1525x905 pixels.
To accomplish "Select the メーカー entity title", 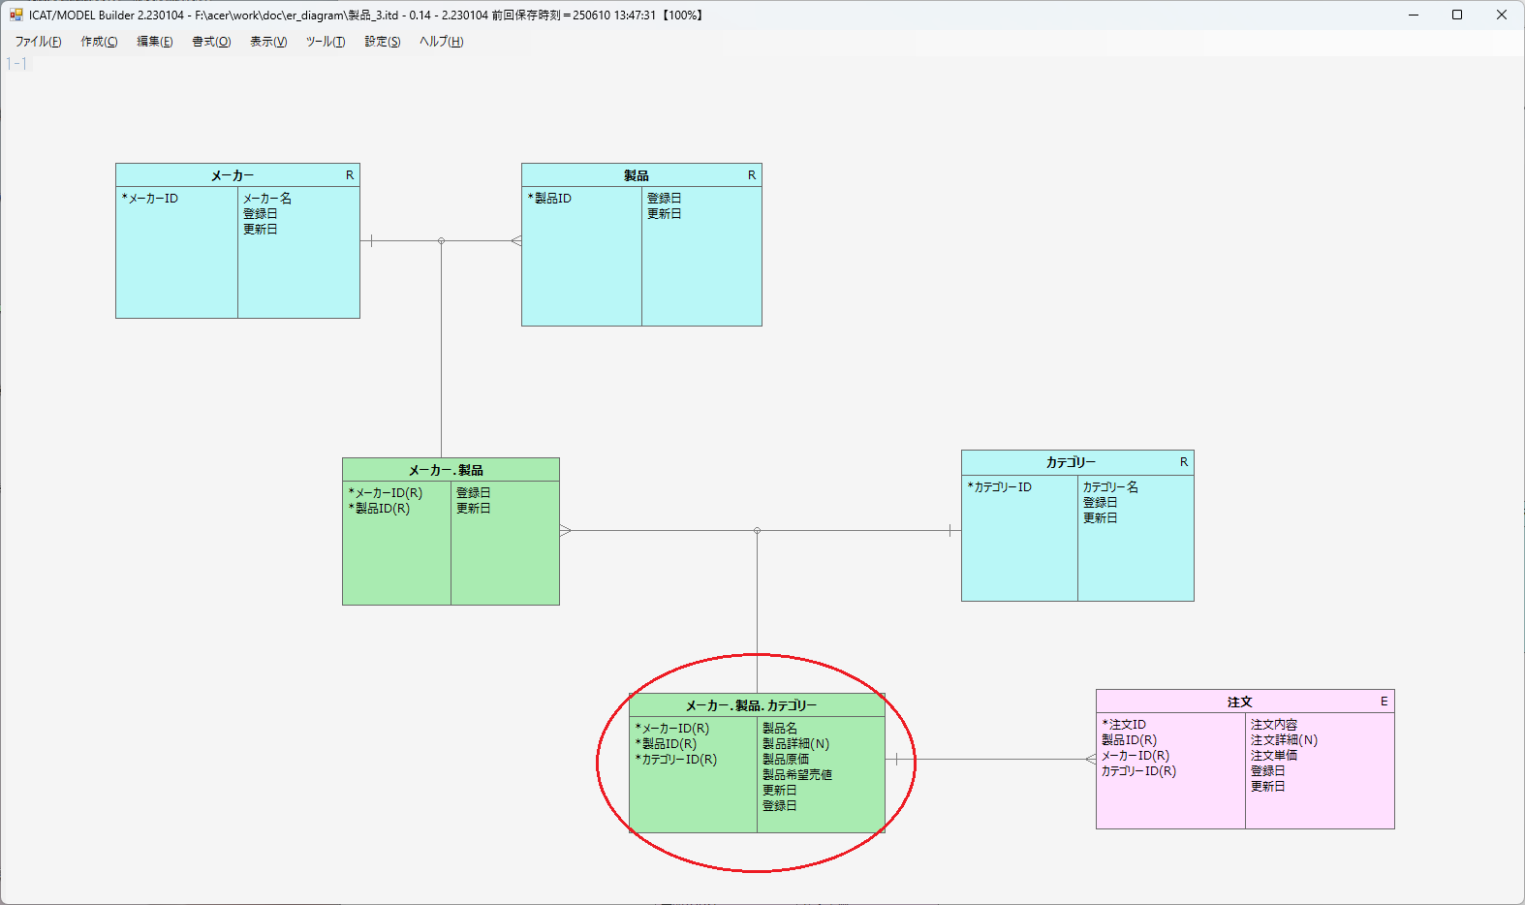I will coord(233,175).
